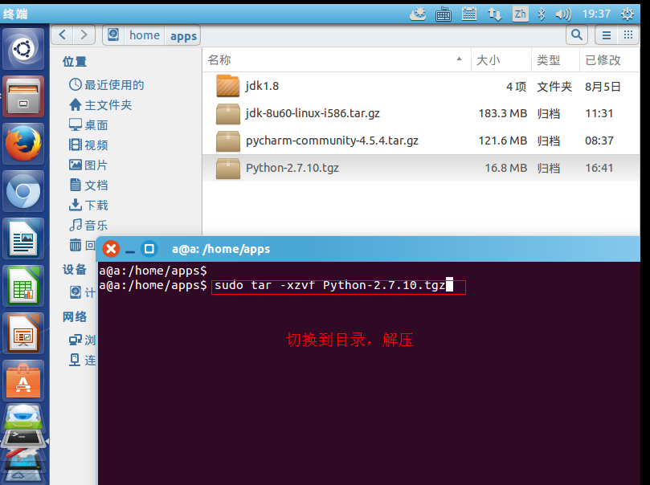Launch LibreOffice Writer from the dock
Viewport: 650px width, 485px height.
click(x=23, y=238)
